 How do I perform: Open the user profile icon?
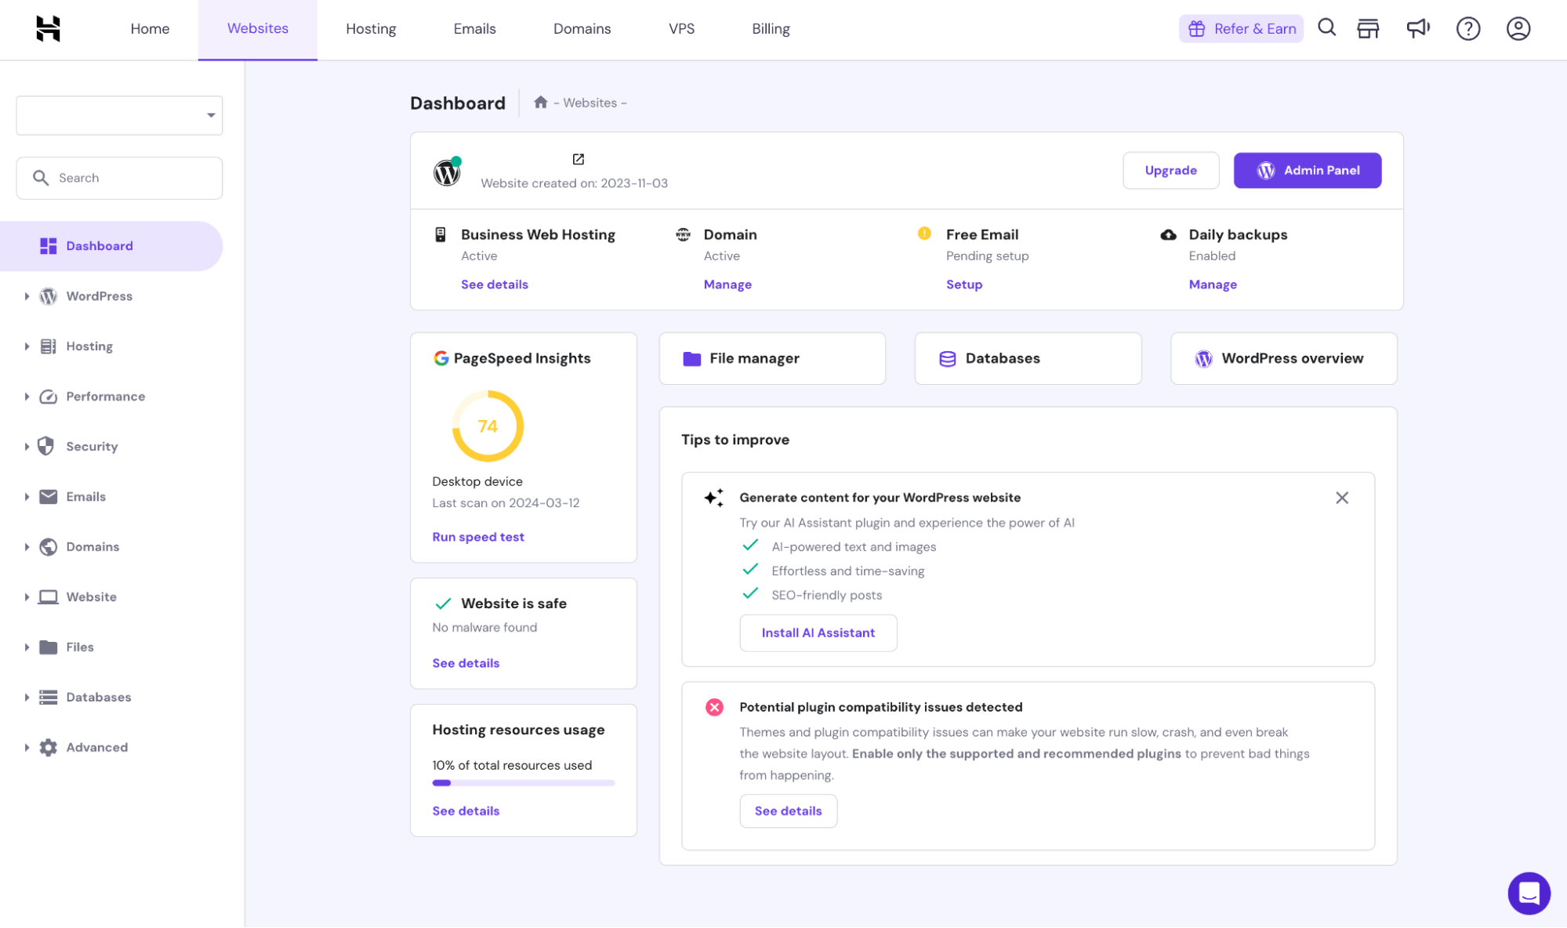click(x=1518, y=29)
